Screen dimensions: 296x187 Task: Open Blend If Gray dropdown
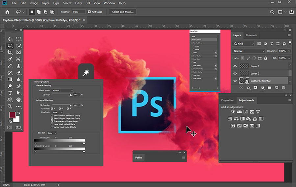(52, 133)
